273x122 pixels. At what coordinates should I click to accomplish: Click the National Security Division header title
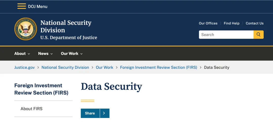(66, 26)
